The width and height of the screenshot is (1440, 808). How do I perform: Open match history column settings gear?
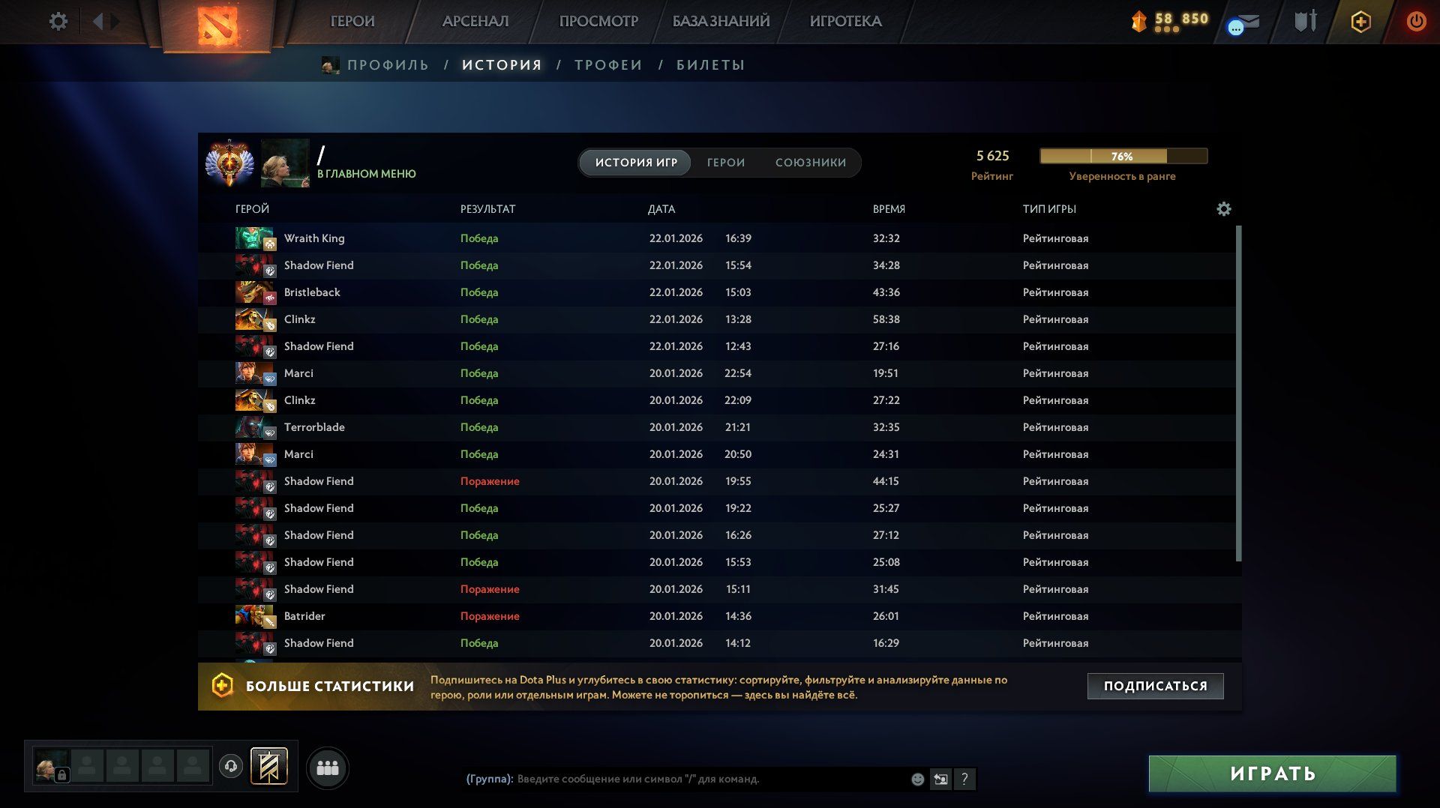[1223, 209]
